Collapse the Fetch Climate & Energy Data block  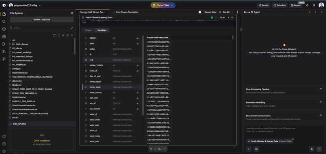pyautogui.click(x=78, y=18)
